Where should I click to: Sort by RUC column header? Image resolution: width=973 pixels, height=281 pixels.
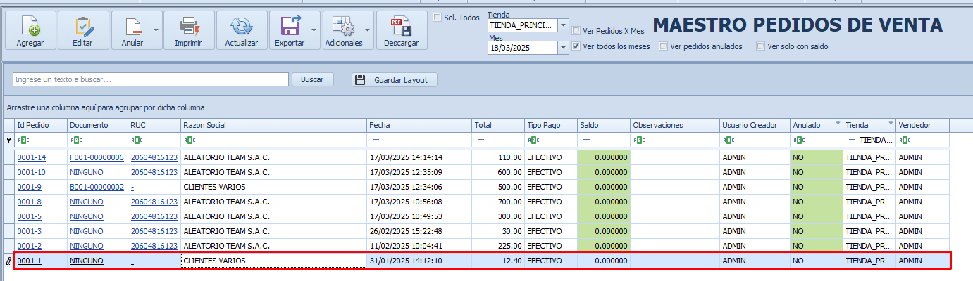[x=154, y=125]
